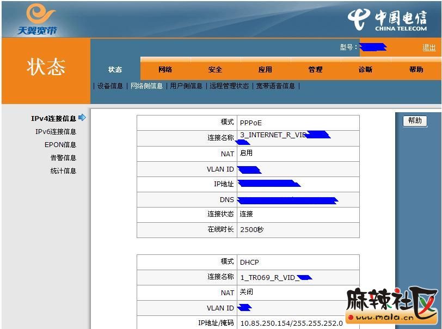The image size is (442, 329).
Task: Open EPON信息 in sidebar
Action: pyautogui.click(x=60, y=145)
